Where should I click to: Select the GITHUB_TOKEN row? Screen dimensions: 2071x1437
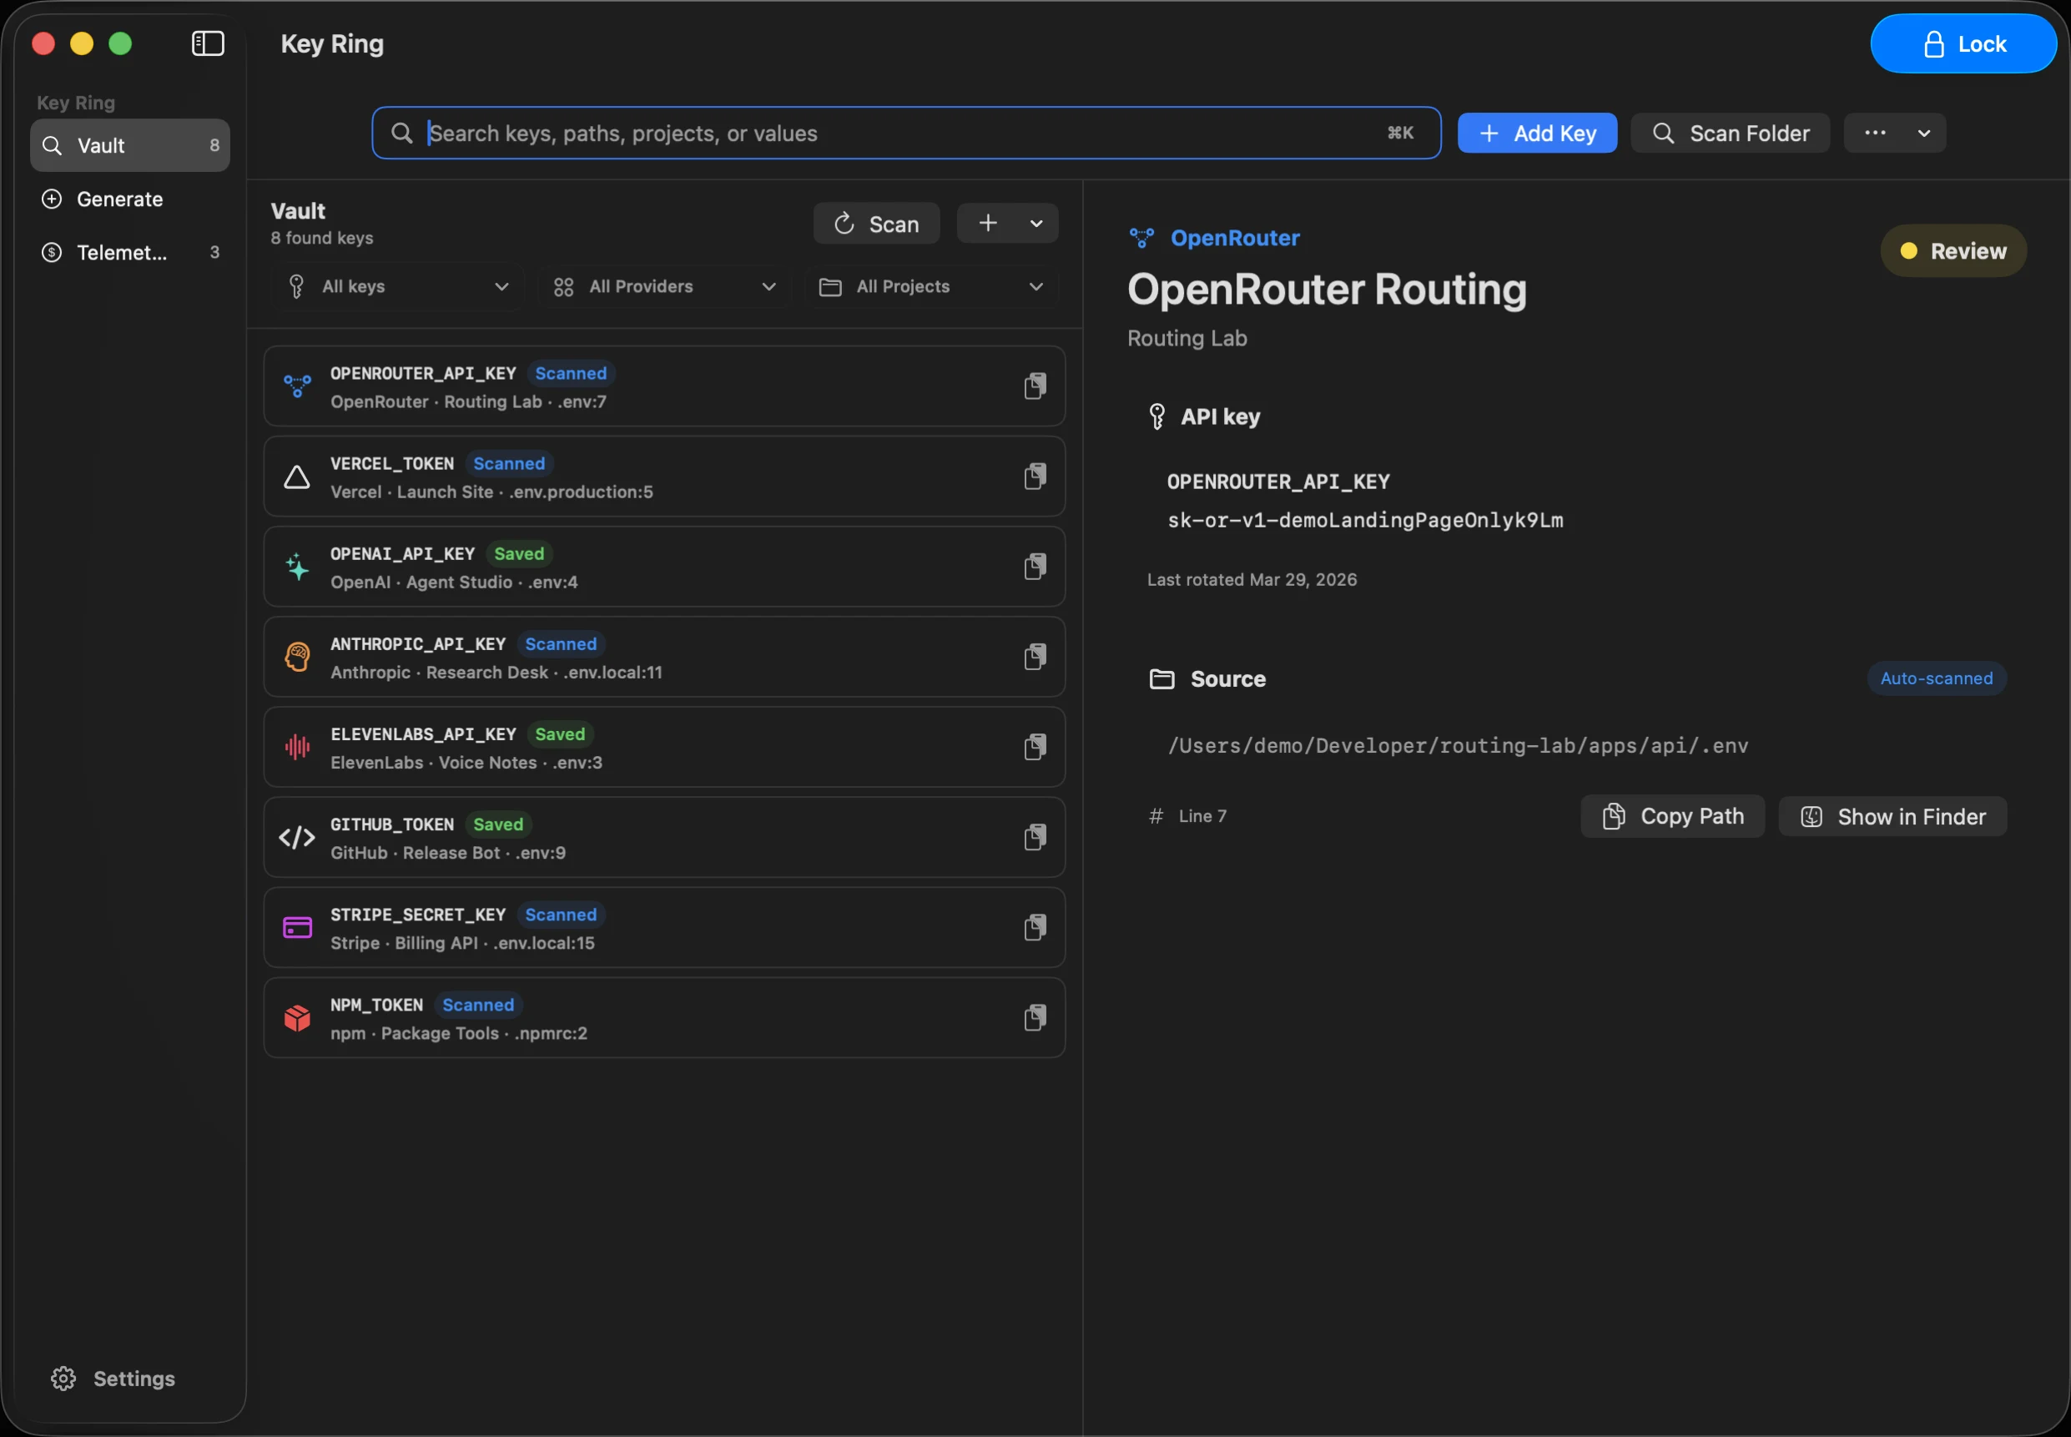664,837
